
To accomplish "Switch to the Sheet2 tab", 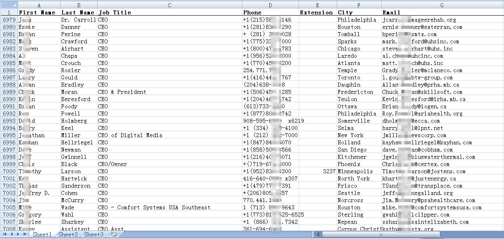I will pyautogui.click(x=68, y=235).
